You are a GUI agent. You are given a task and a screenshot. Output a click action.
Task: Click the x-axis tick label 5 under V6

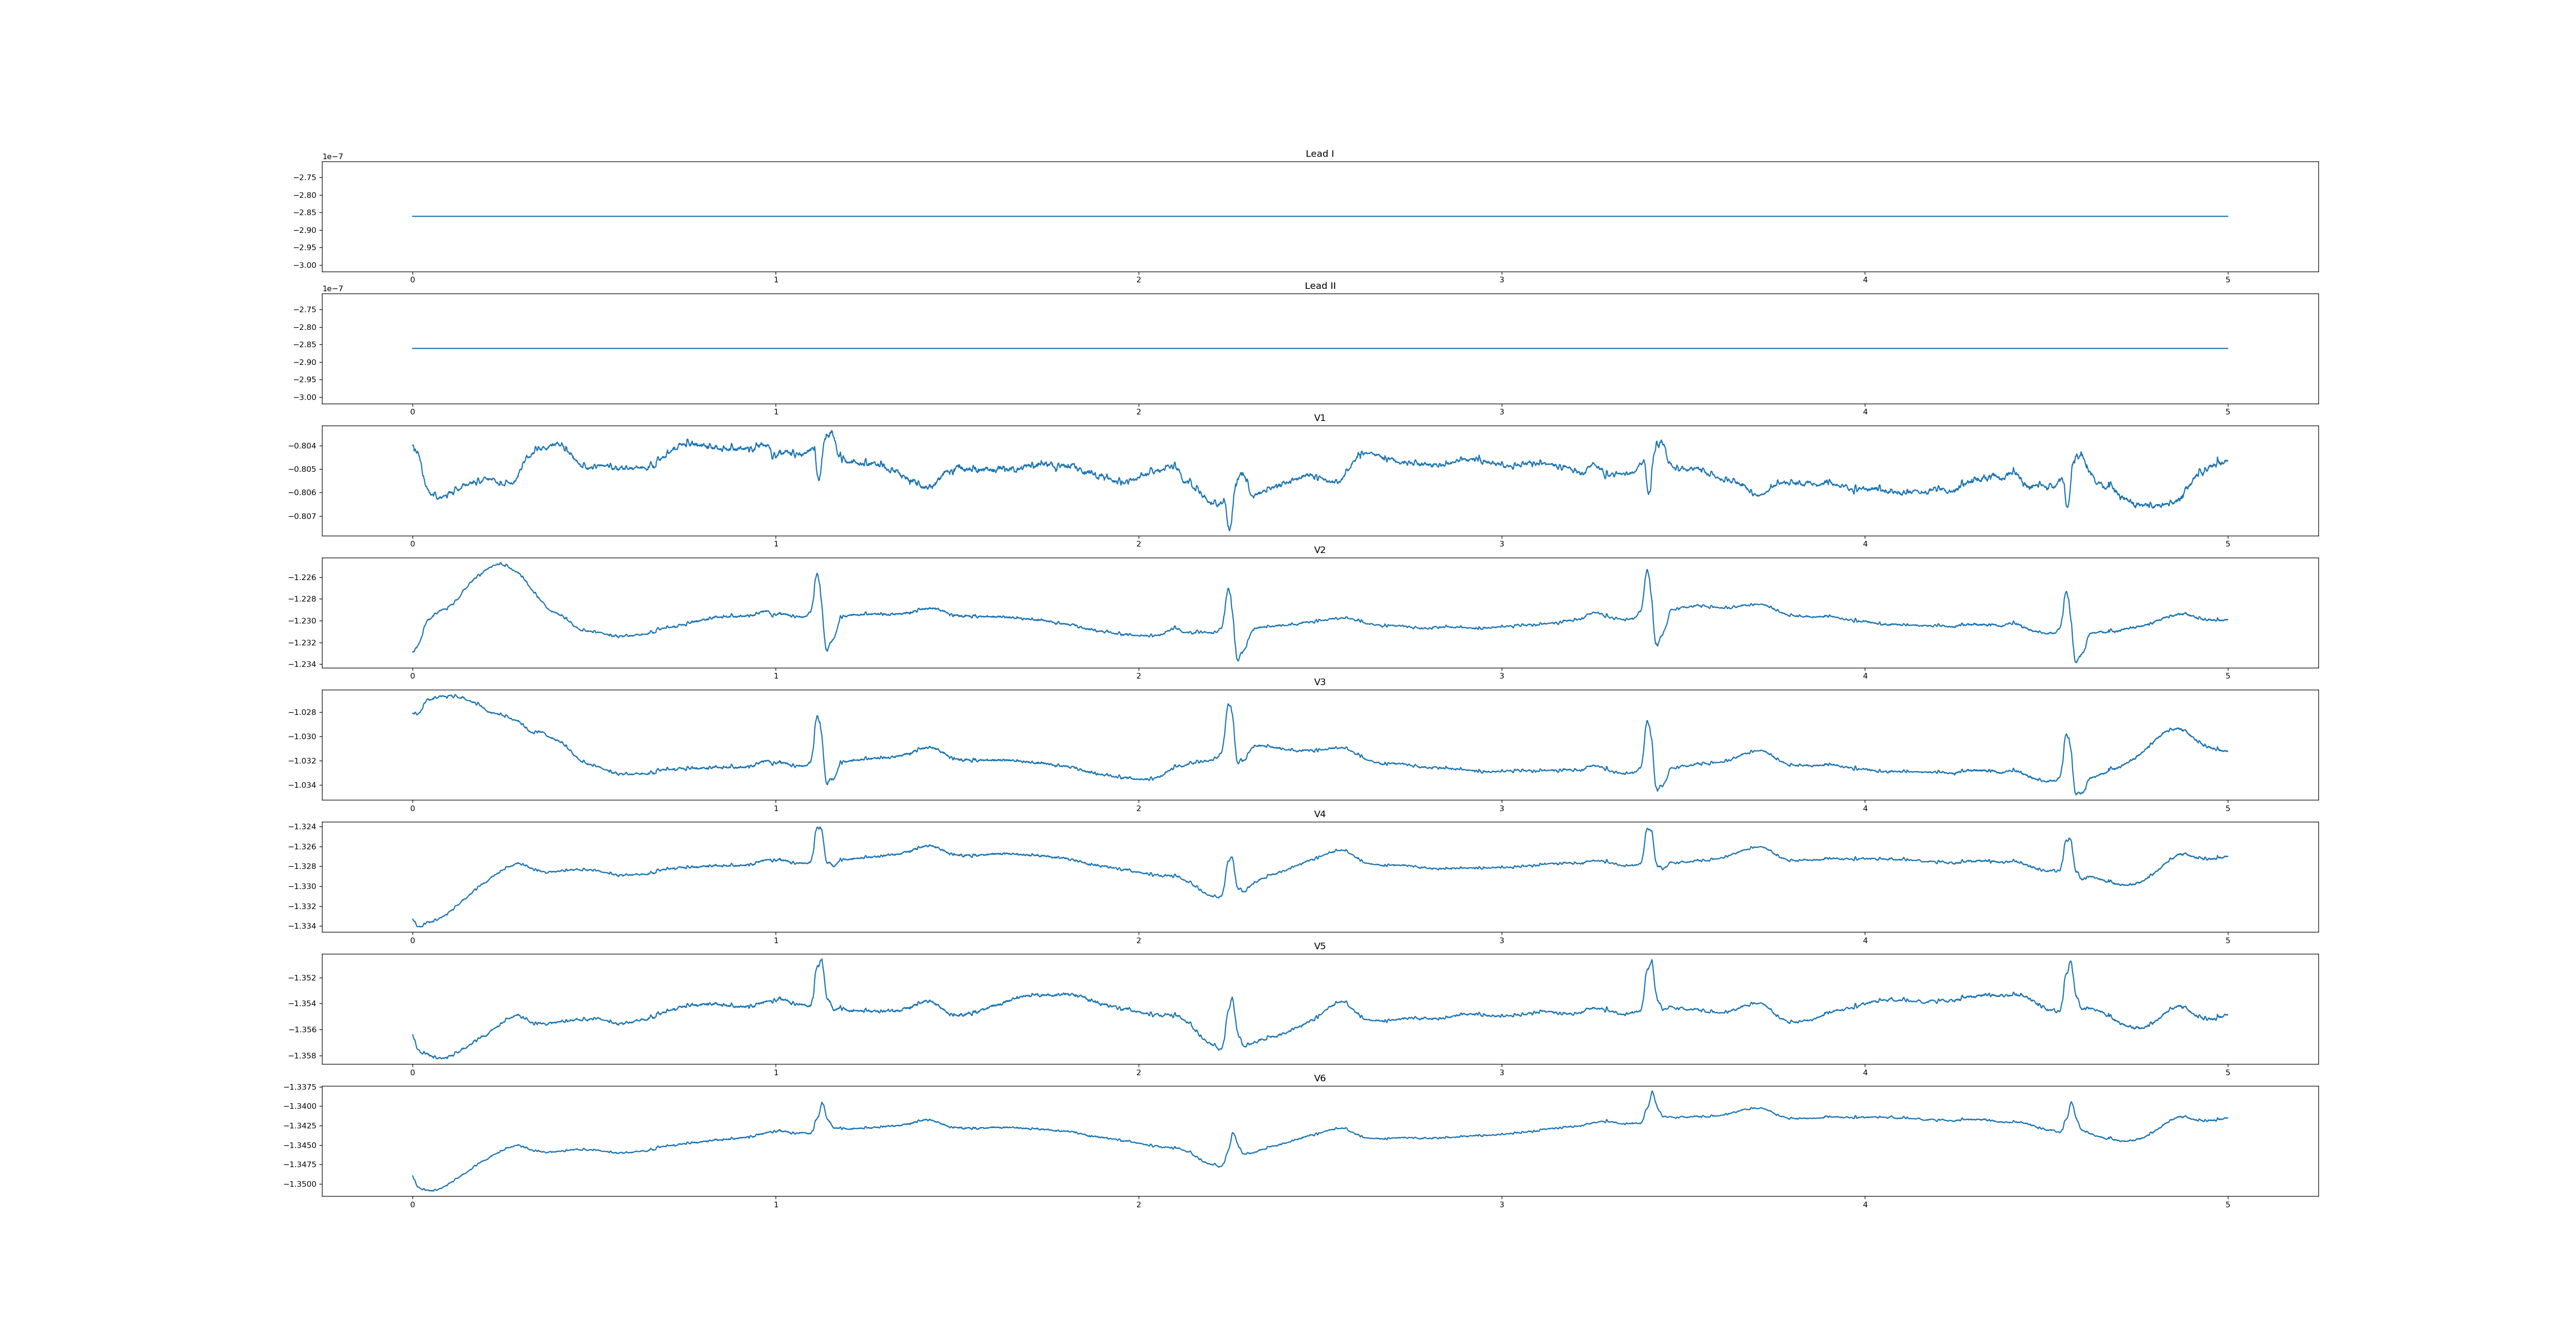tap(2227, 1205)
